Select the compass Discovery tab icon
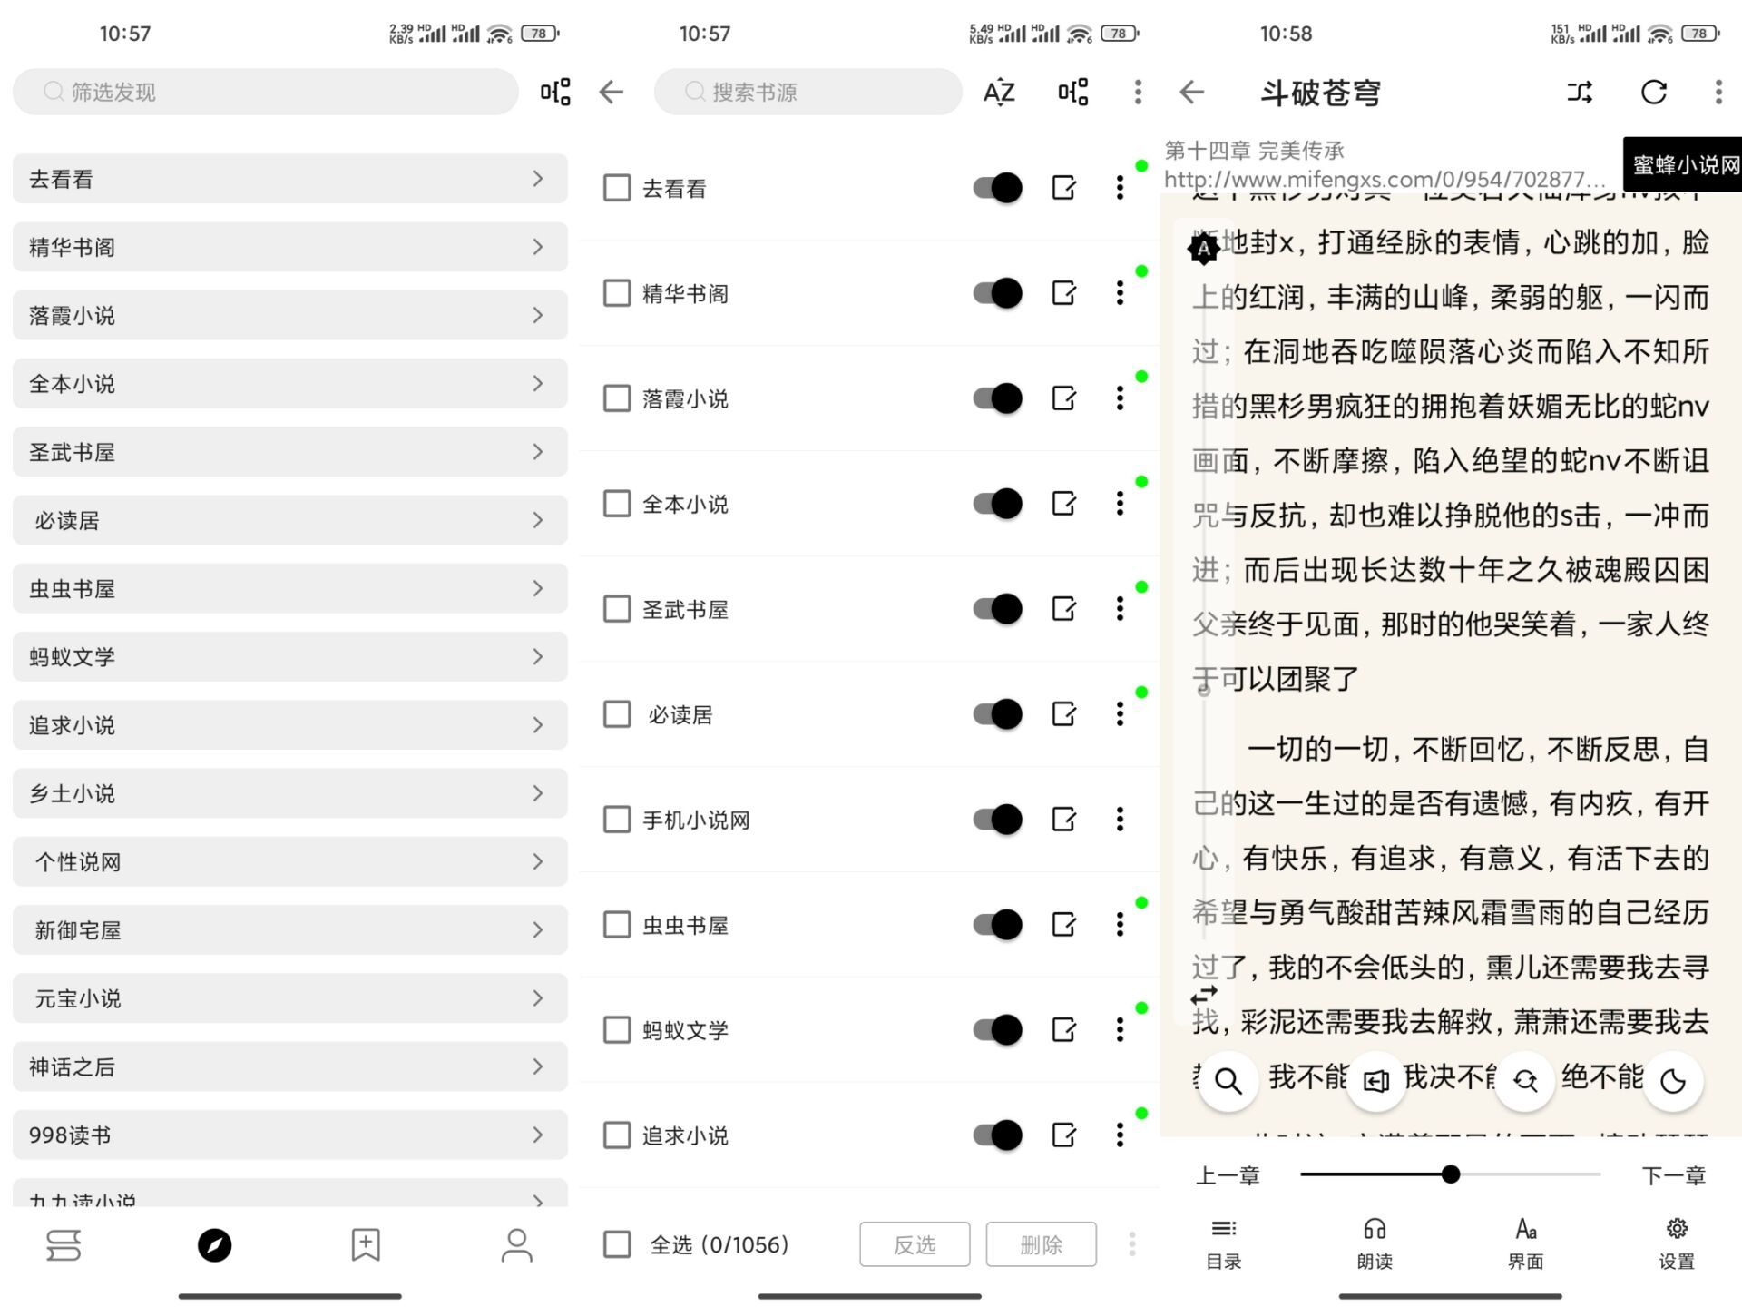Viewport: 1742px width, 1307px height. point(214,1244)
